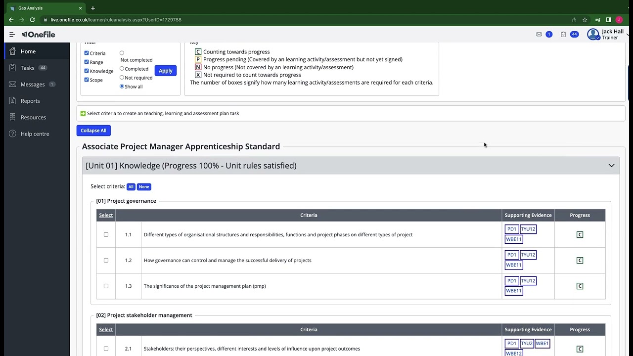Tick the select checkbox for criteria 2.1
This screenshot has height=356, width=633.
pos(106,349)
